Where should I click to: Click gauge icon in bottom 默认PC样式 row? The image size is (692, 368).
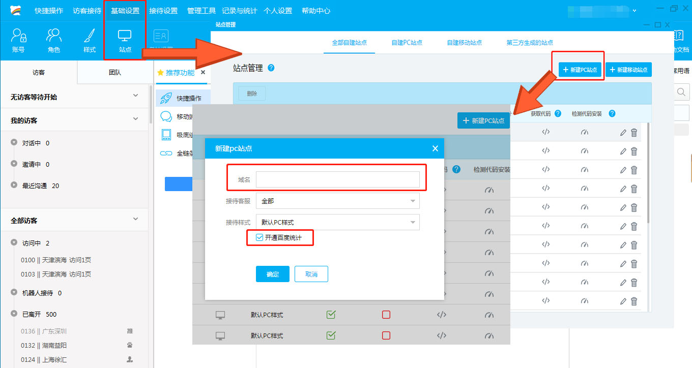(489, 335)
